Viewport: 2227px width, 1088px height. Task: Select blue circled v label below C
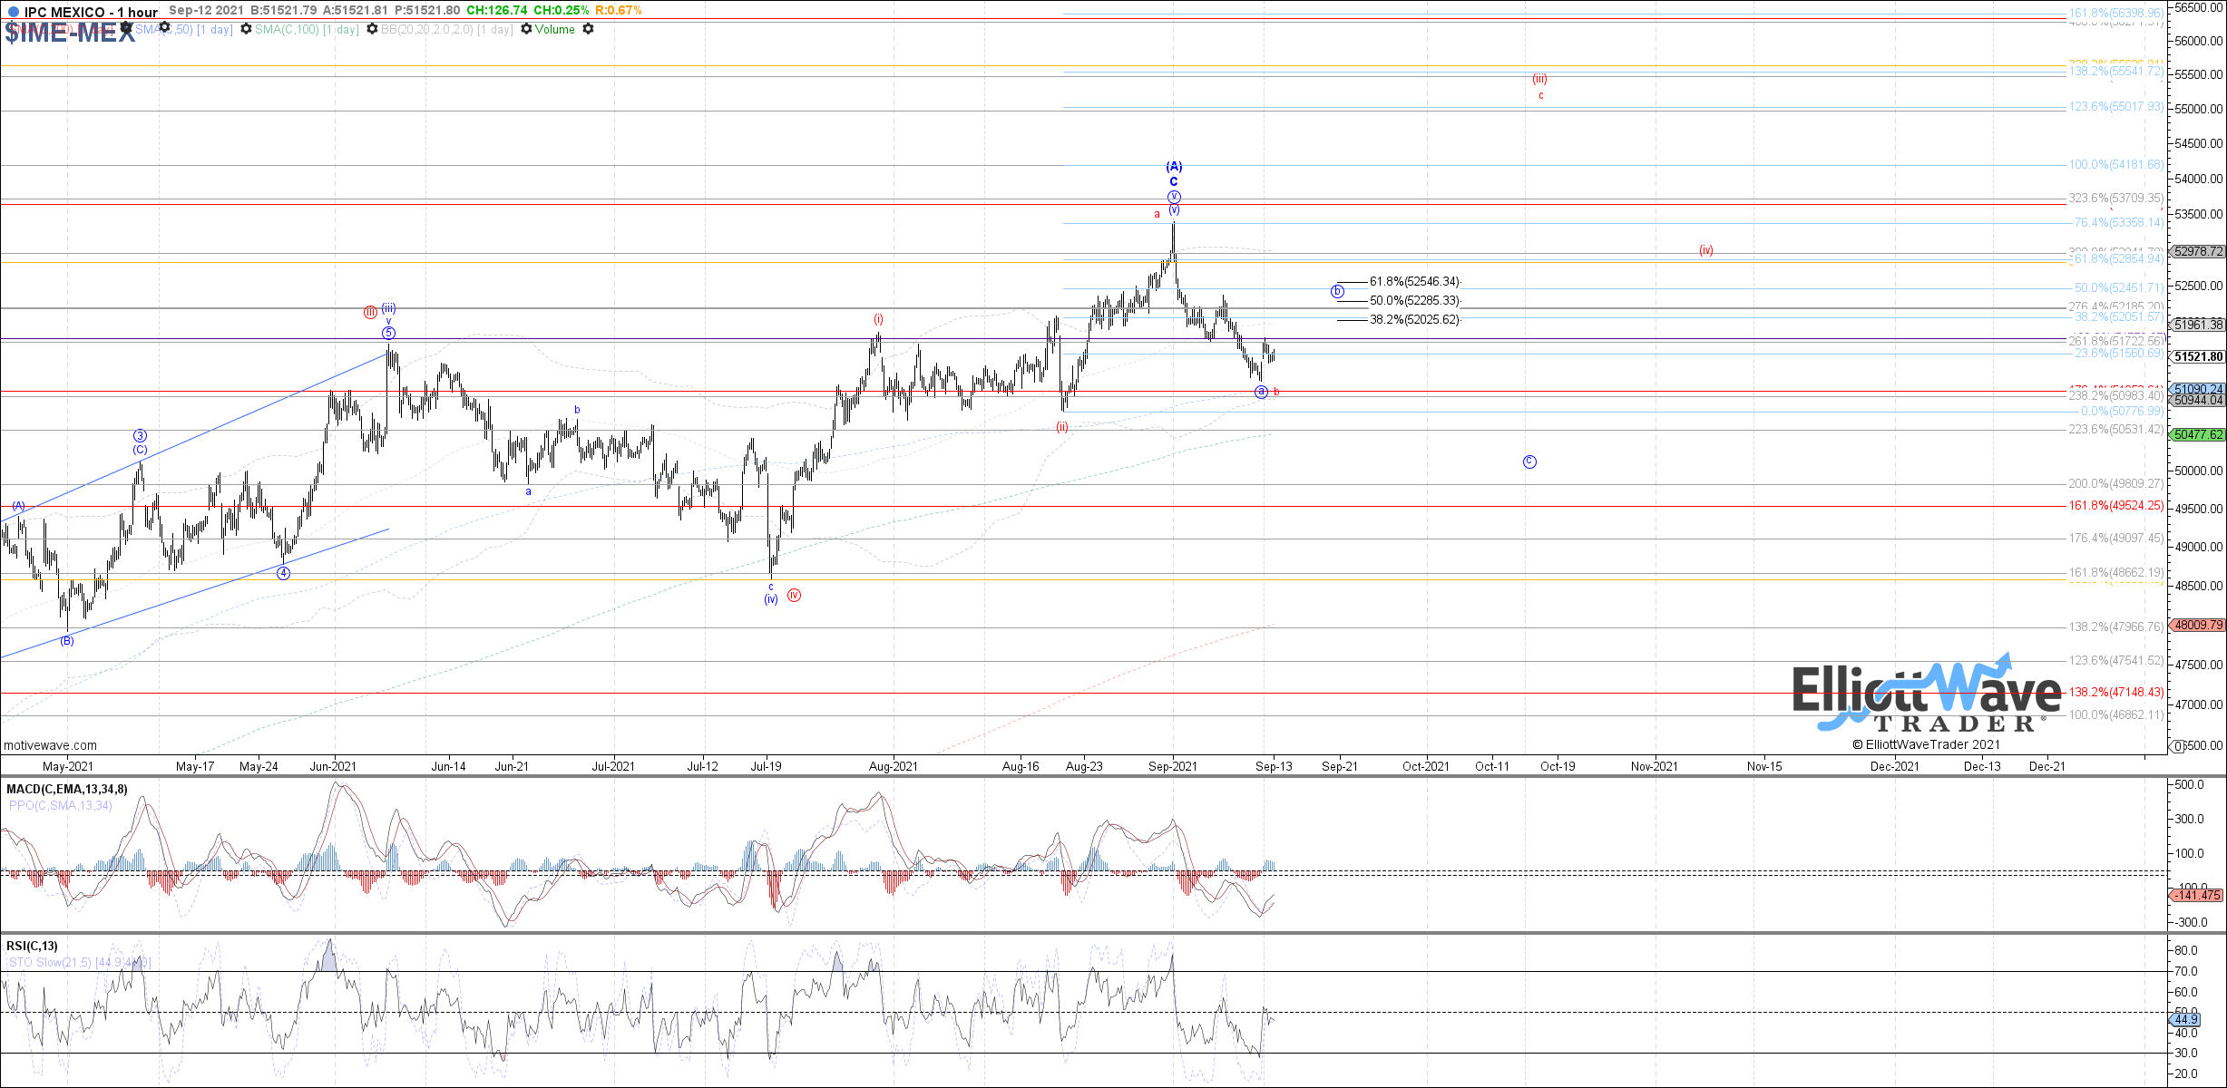tap(1174, 197)
